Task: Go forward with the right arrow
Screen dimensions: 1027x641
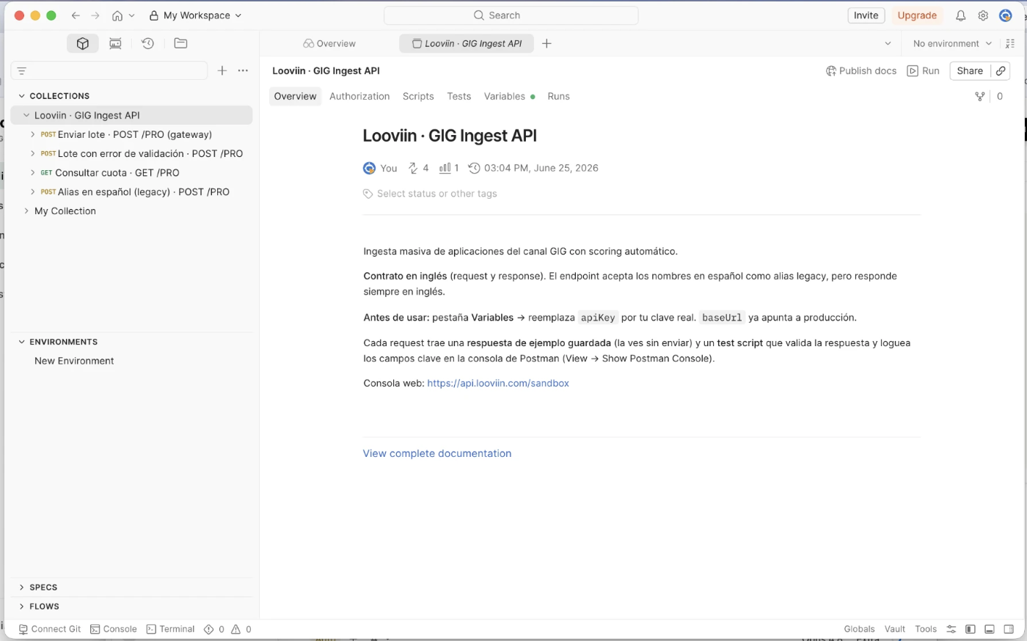Action: (95, 15)
